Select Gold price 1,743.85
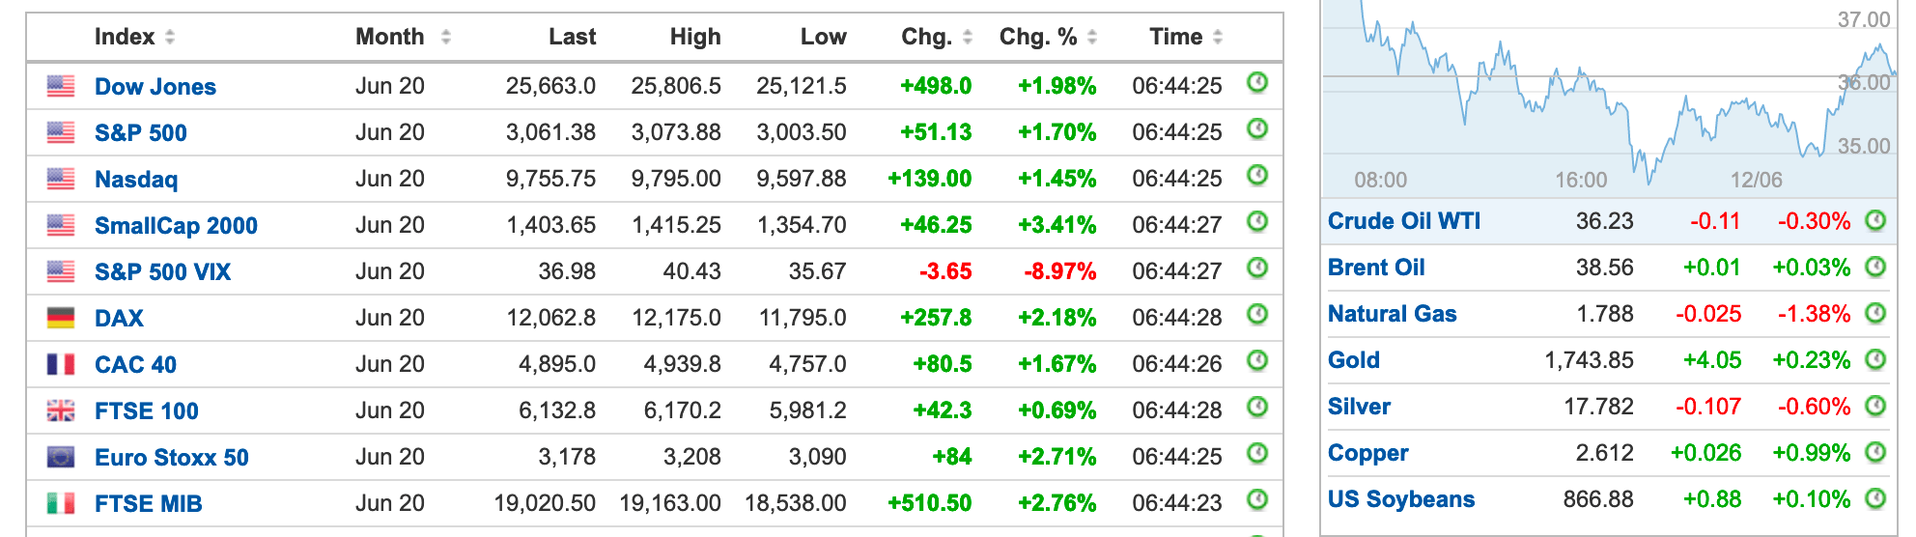The width and height of the screenshot is (1916, 537). click(x=1589, y=360)
